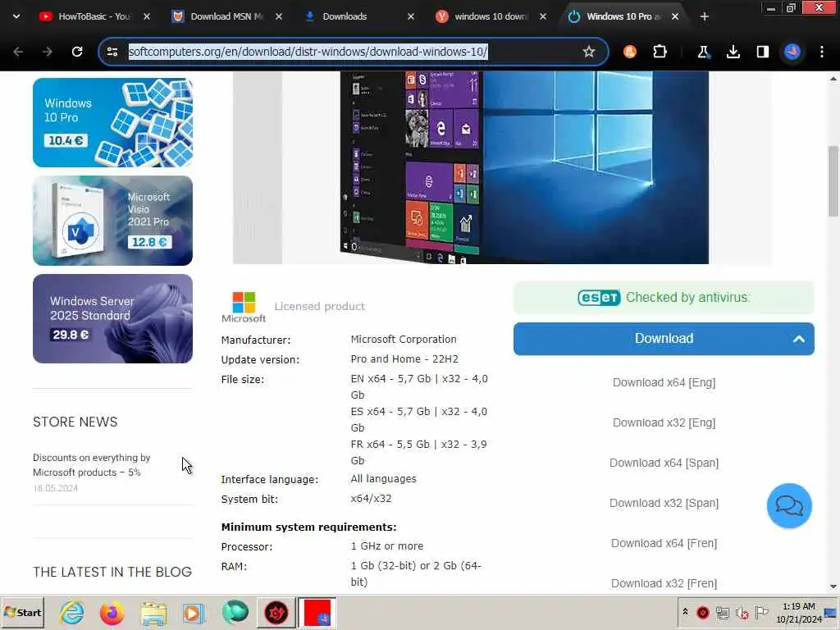The image size is (840, 630).
Task: Open site information icon in address bar
Action: (x=112, y=52)
